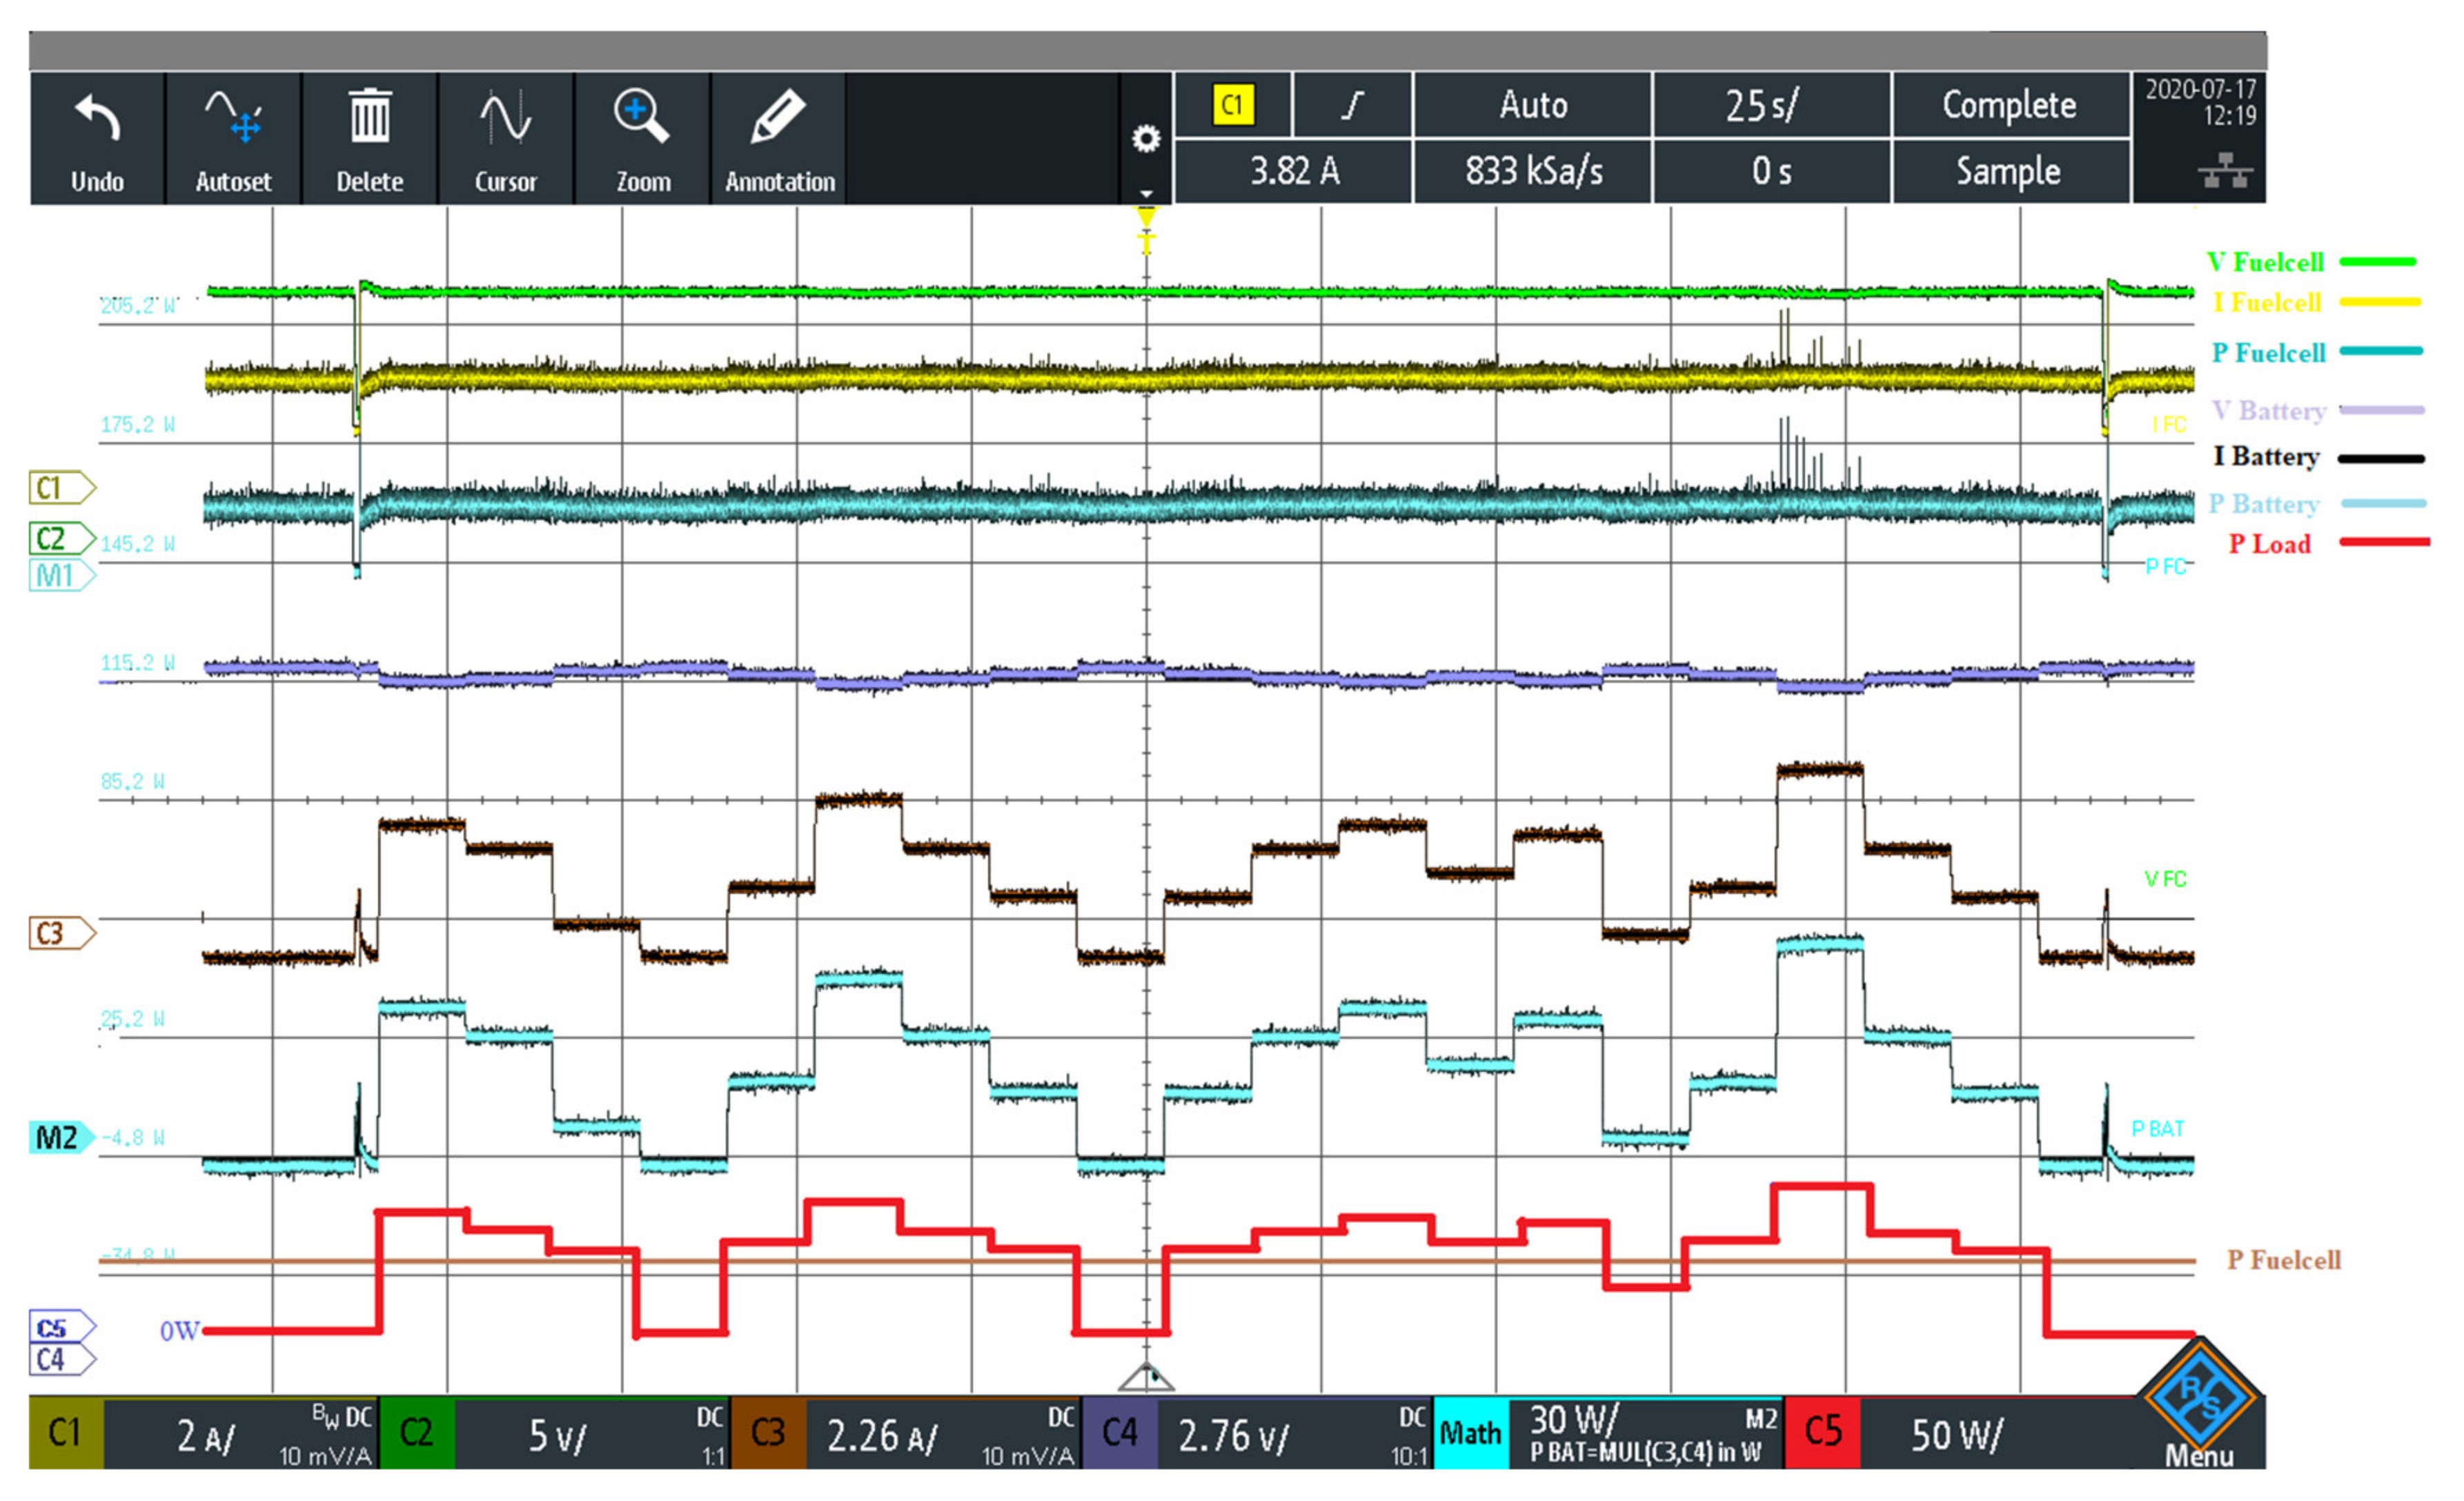This screenshot has width=2464, height=1501.
Task: Toggle channel C2 on bottom bar
Action: 417,1432
